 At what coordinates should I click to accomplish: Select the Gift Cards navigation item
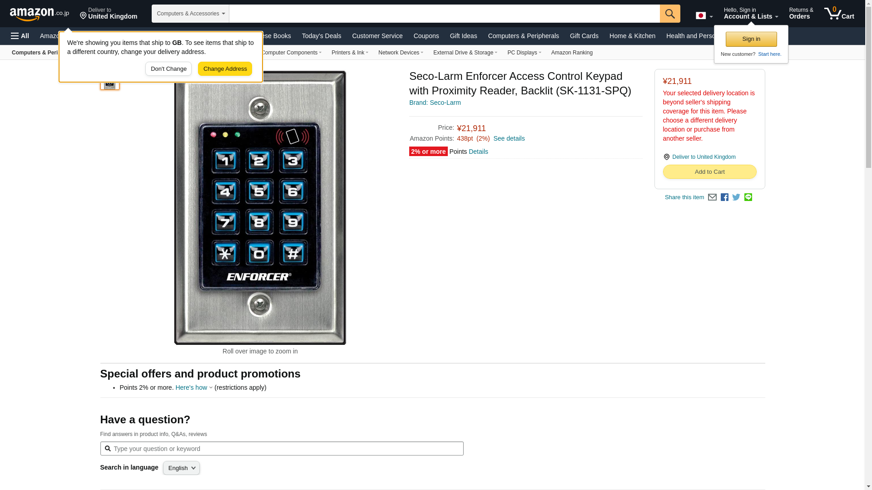tap(584, 36)
